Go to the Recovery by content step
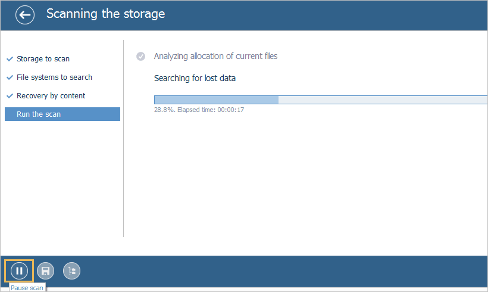The height and width of the screenshot is (292, 488). click(x=51, y=96)
